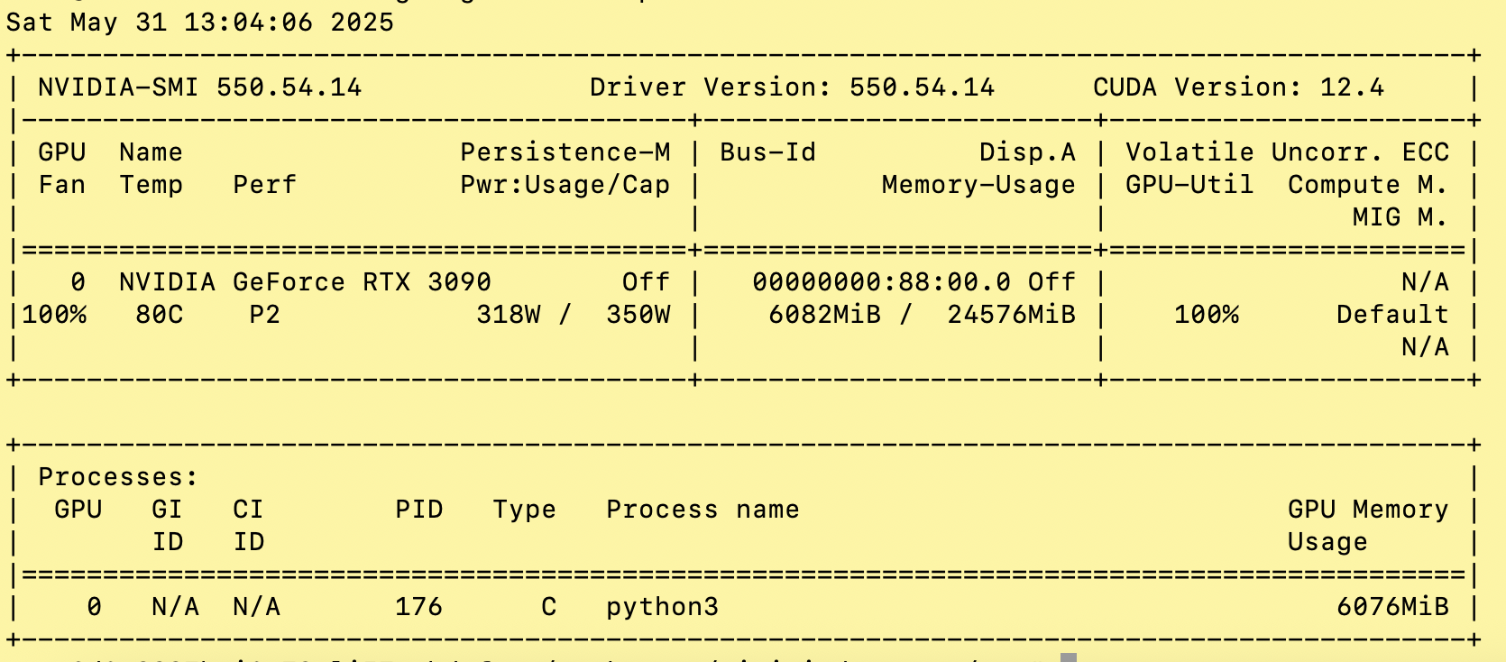Viewport: 1506px width, 662px height.
Task: Click the timestamp Sat May 31 13:04:06 2025
Action: [x=200, y=23]
